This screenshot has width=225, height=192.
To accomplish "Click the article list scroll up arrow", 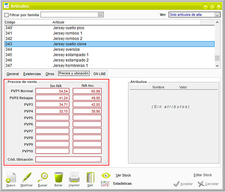I will coord(217,22).
